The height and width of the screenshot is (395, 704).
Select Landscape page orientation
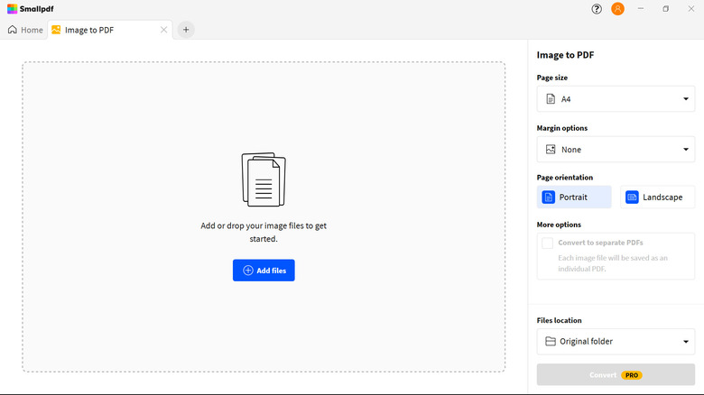pyautogui.click(x=656, y=197)
